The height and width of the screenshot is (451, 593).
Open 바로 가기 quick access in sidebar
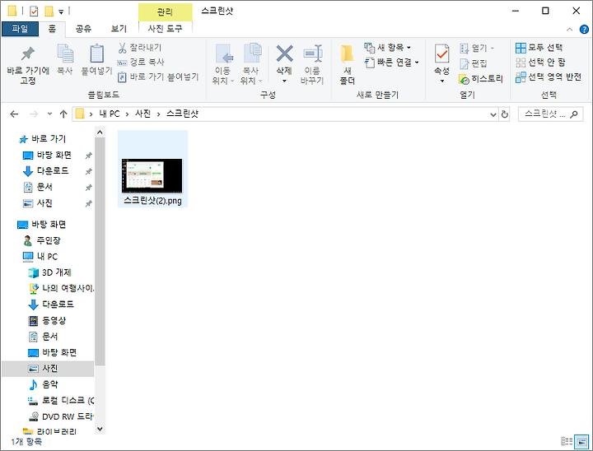(42, 139)
